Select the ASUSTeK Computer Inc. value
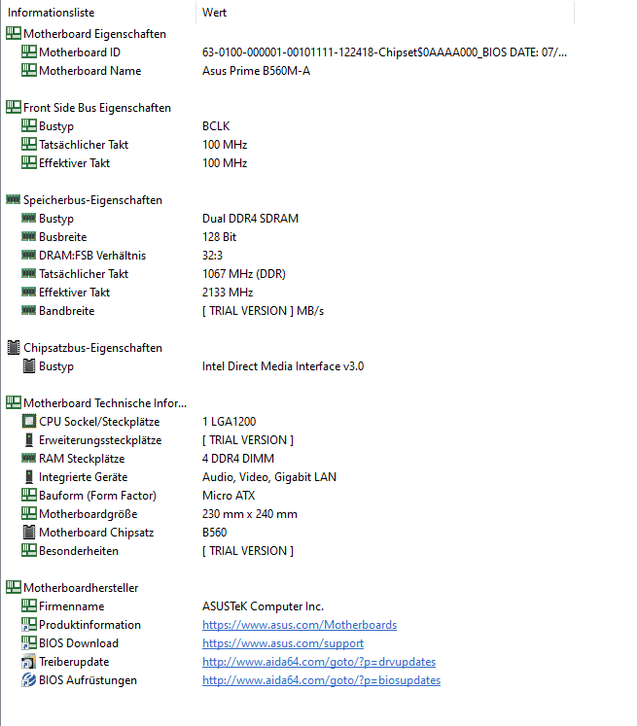The image size is (637, 726). 263,606
